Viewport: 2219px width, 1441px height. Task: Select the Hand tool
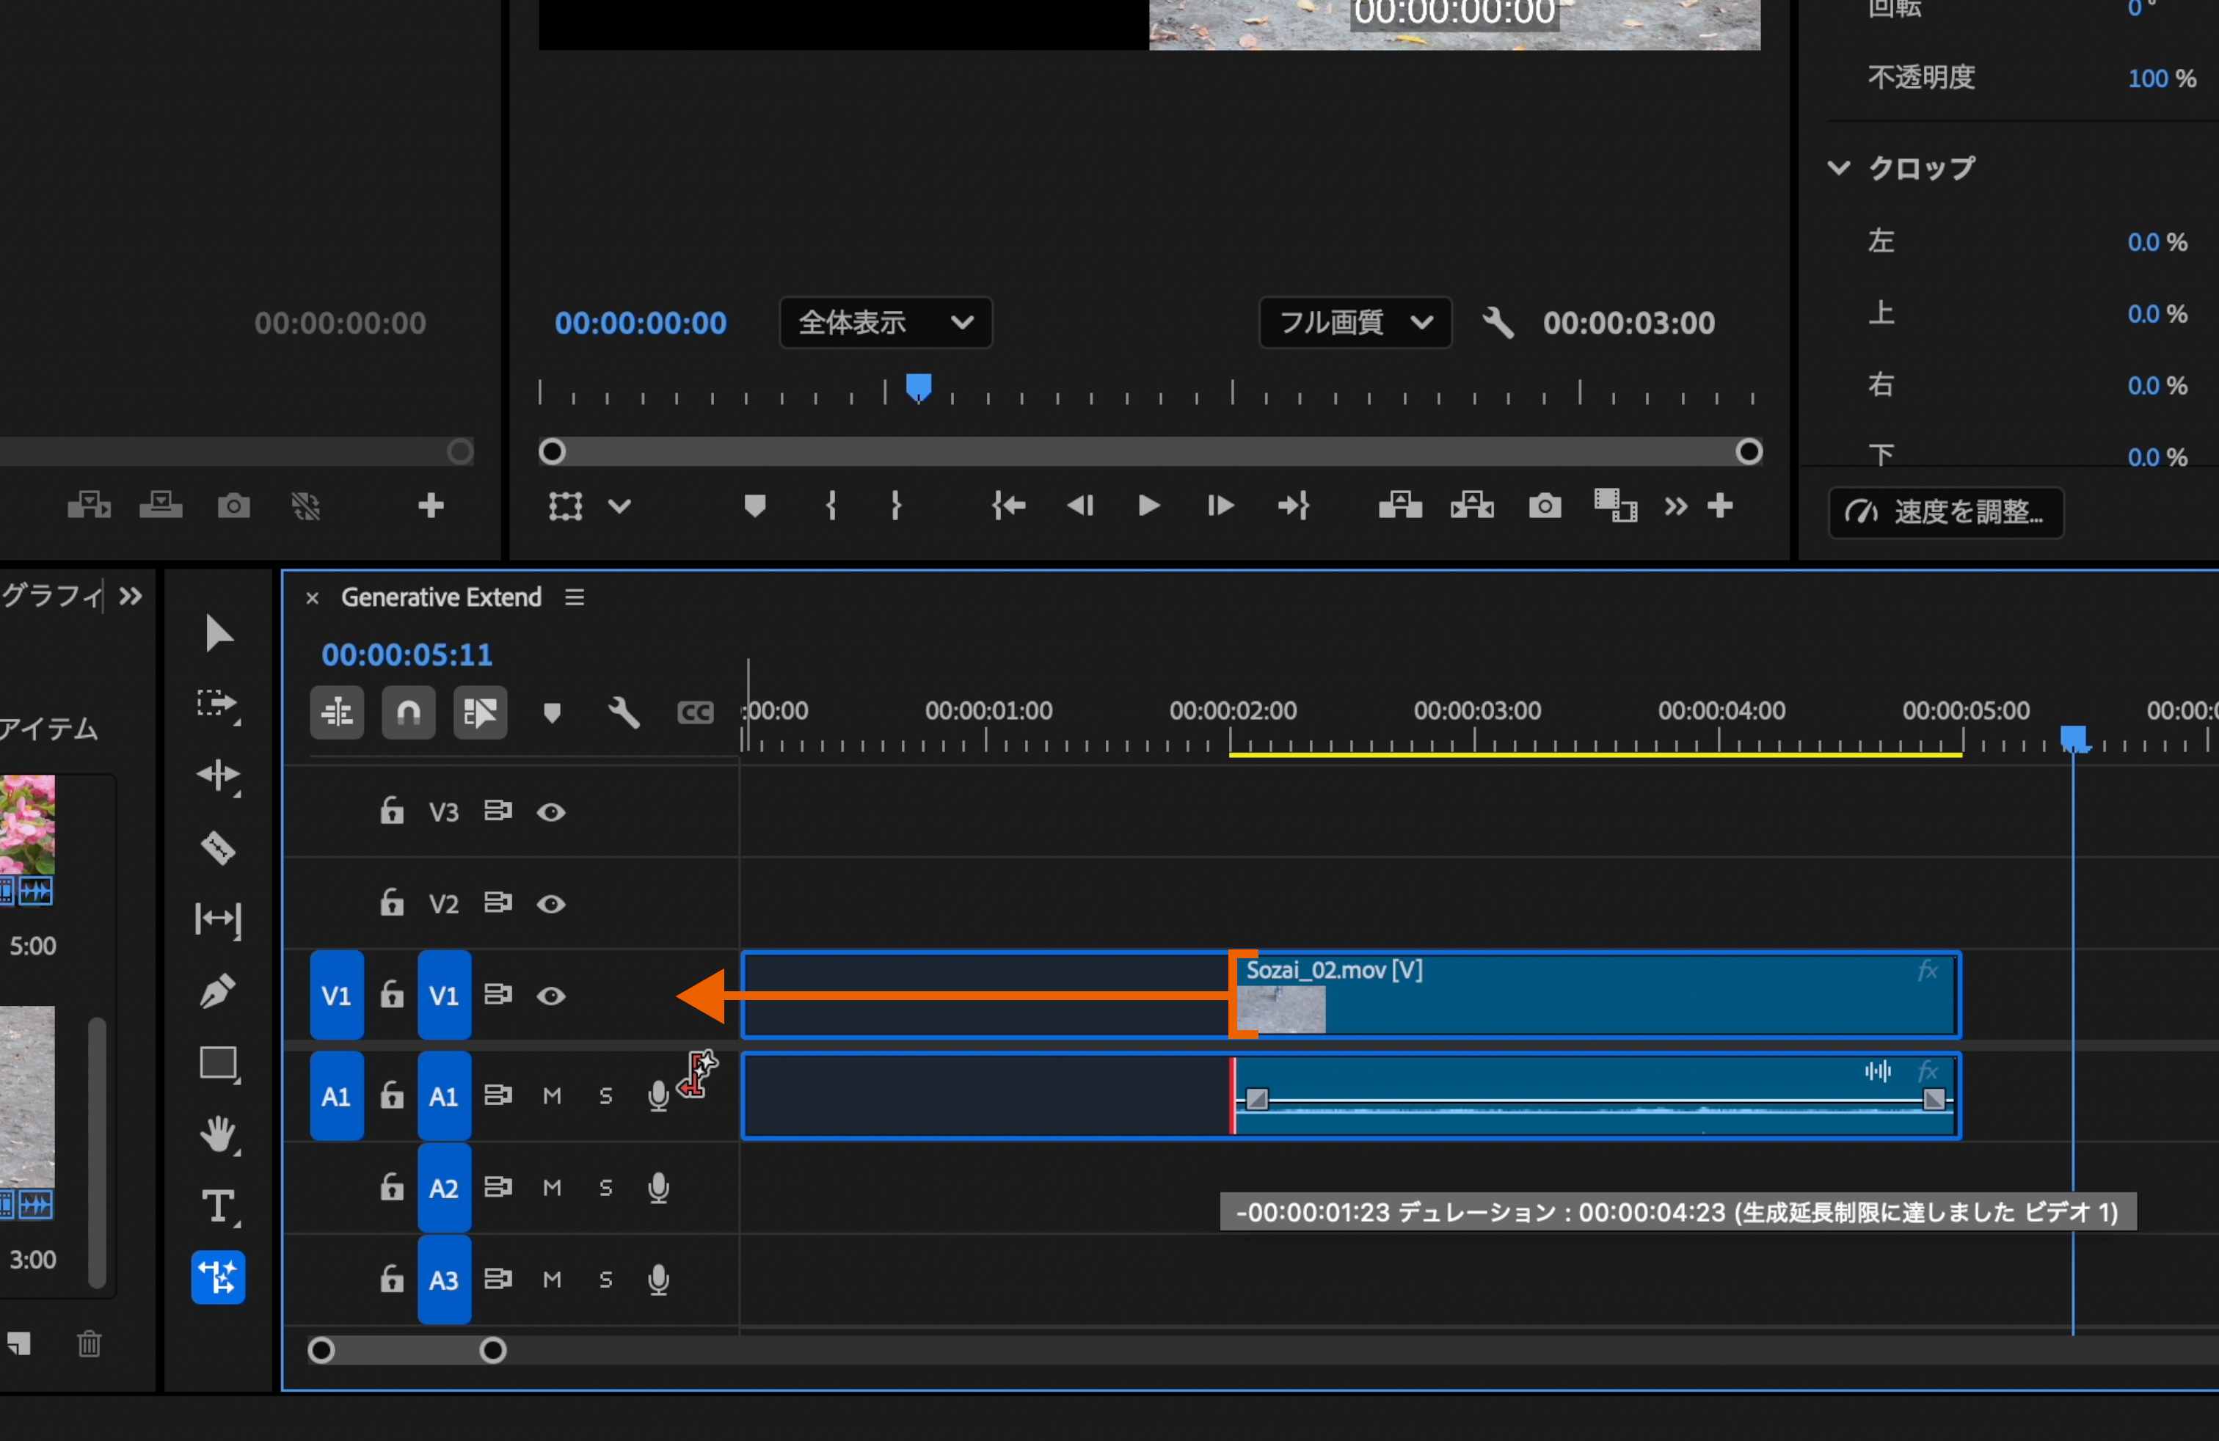pyautogui.click(x=218, y=1134)
